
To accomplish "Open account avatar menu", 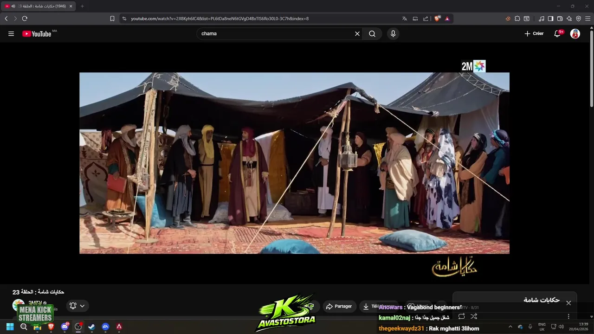I will point(575,34).
